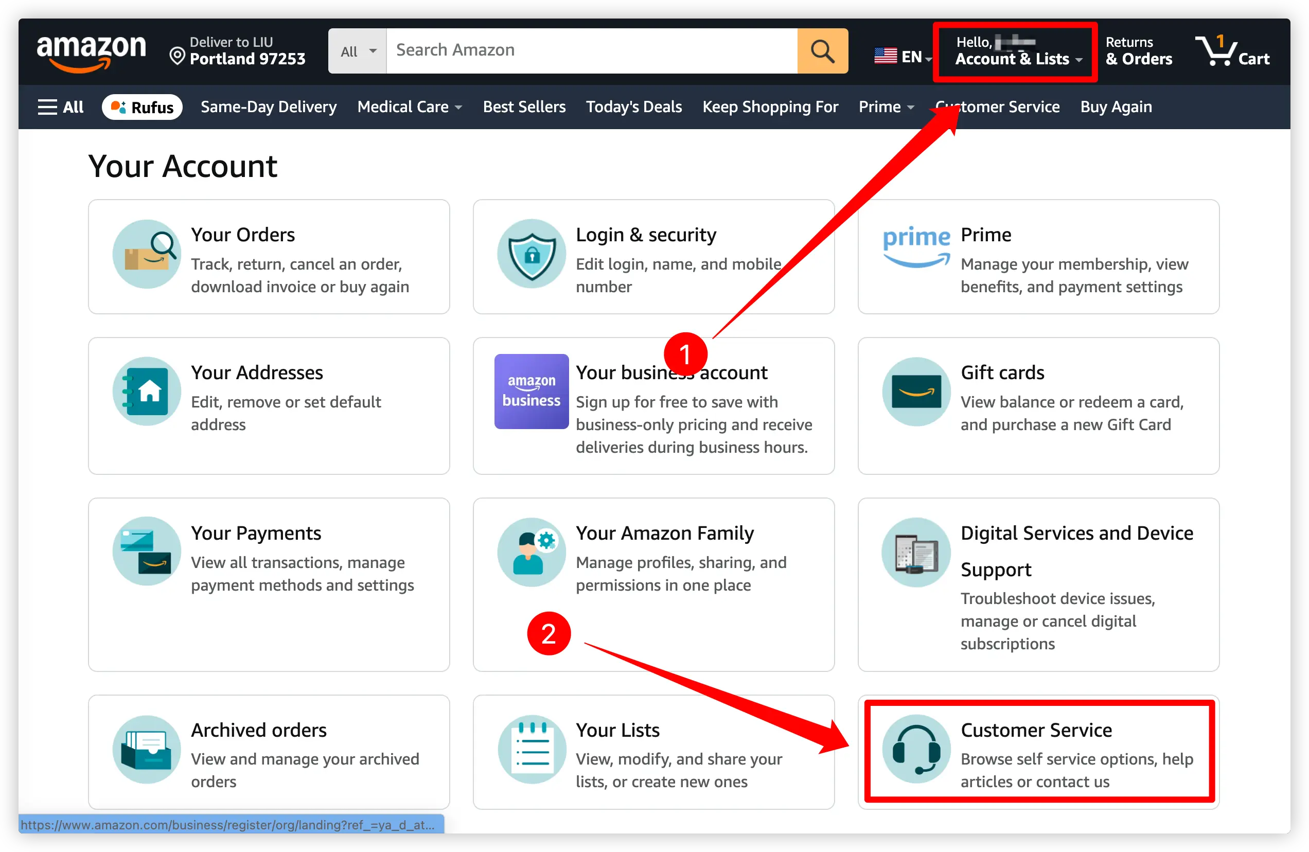Click the Your Payments cards icon
The image size is (1309, 852).
(x=147, y=552)
